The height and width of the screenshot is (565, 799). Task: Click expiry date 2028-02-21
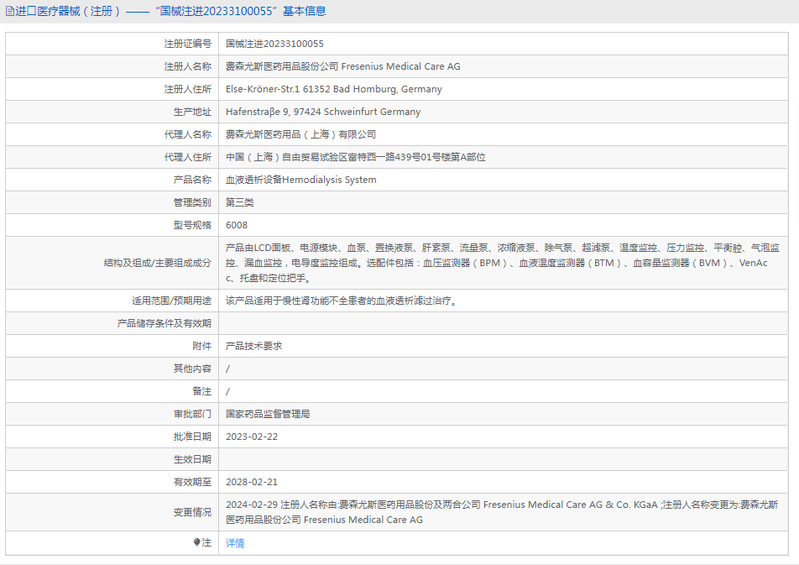tap(252, 482)
